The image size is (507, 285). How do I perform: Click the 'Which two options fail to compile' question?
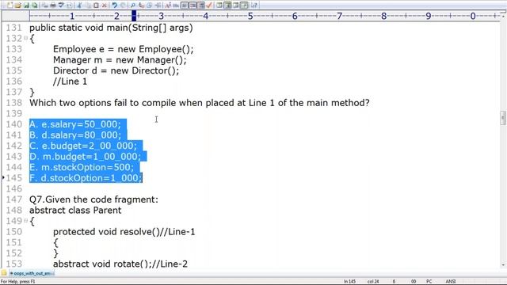pos(200,103)
